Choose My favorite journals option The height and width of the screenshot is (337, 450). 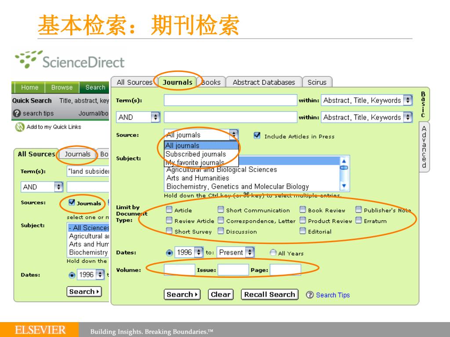click(201, 162)
